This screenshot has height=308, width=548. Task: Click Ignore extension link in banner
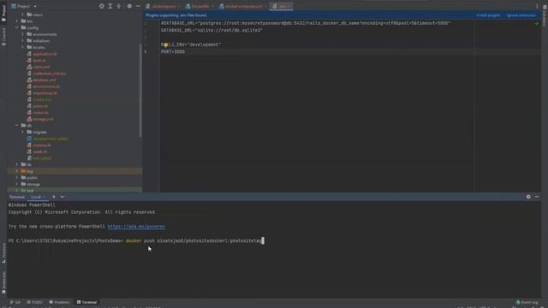pos(521,15)
